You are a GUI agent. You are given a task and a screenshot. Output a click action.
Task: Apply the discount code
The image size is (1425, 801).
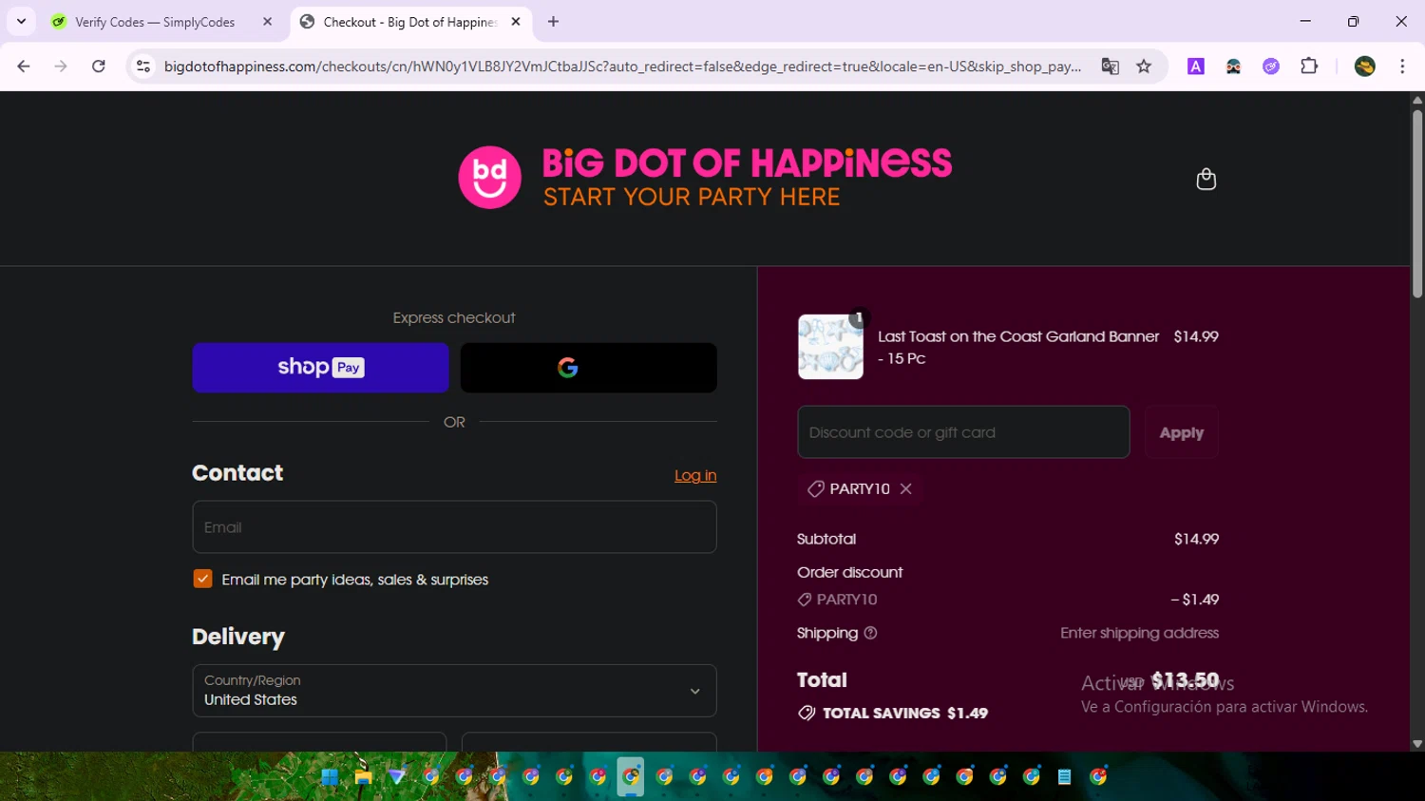[x=1181, y=432]
